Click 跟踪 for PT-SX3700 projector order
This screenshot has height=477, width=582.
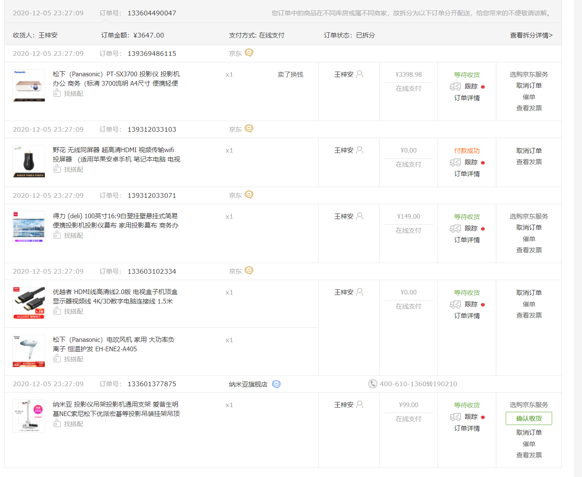coord(471,87)
